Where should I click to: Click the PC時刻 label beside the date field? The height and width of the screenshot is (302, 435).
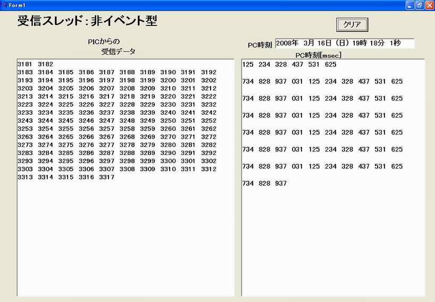(x=260, y=45)
